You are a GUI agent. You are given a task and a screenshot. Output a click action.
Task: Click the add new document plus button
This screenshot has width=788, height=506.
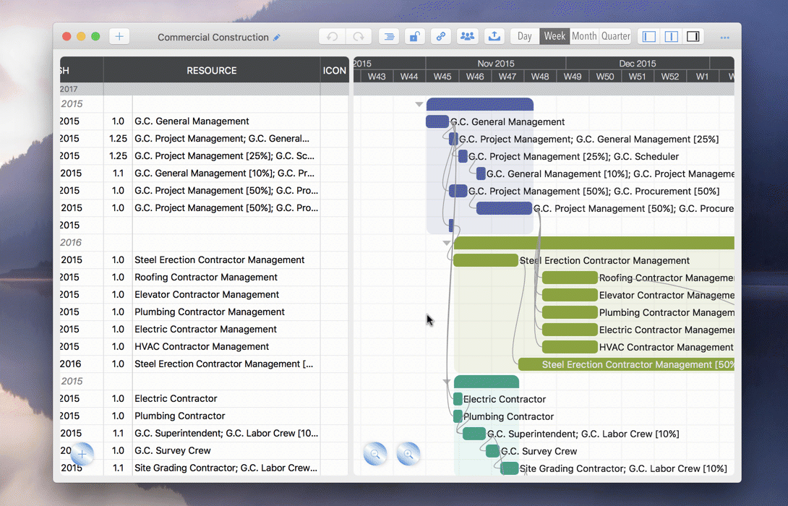[x=119, y=37]
